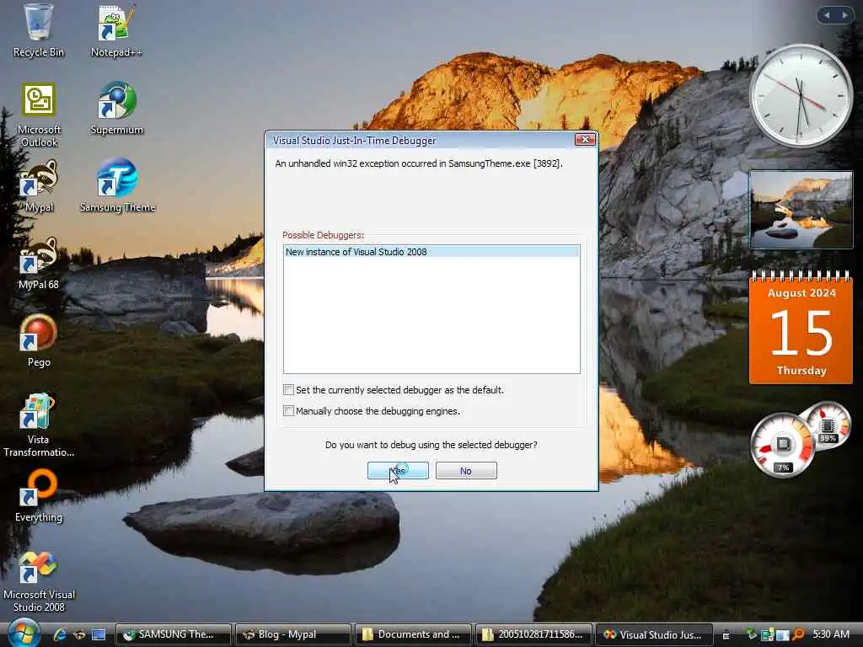Check 'Manually choose the debugging engines'
The width and height of the screenshot is (863, 647).
[288, 410]
